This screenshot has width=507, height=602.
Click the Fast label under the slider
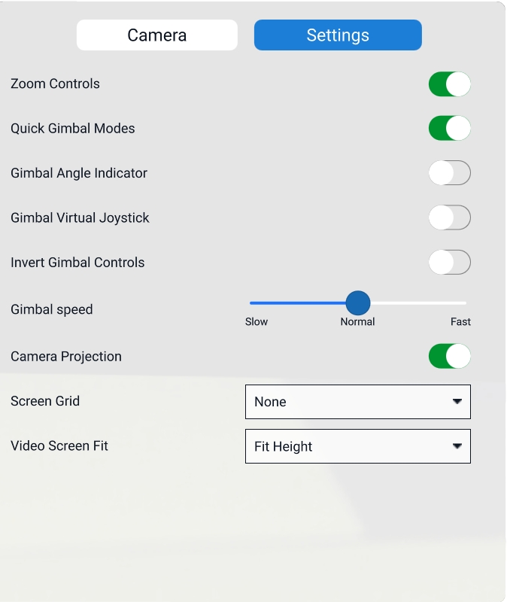click(x=460, y=322)
